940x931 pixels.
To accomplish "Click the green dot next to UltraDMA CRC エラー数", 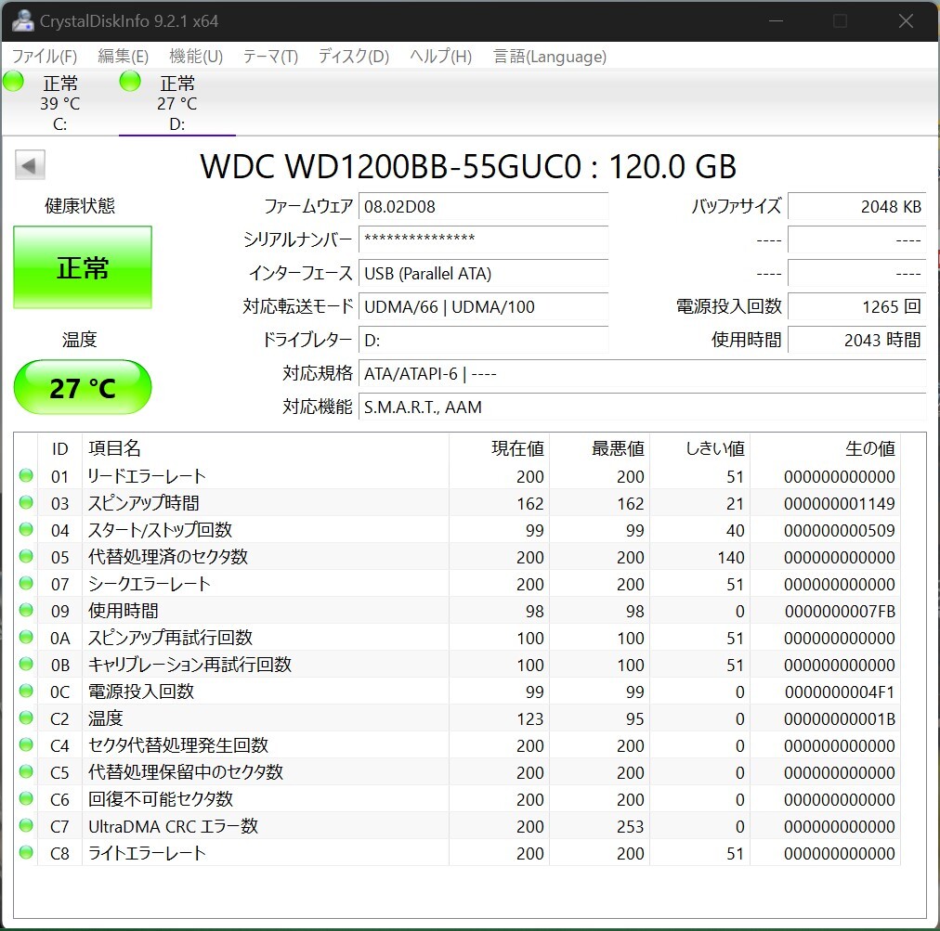I will click(x=25, y=825).
